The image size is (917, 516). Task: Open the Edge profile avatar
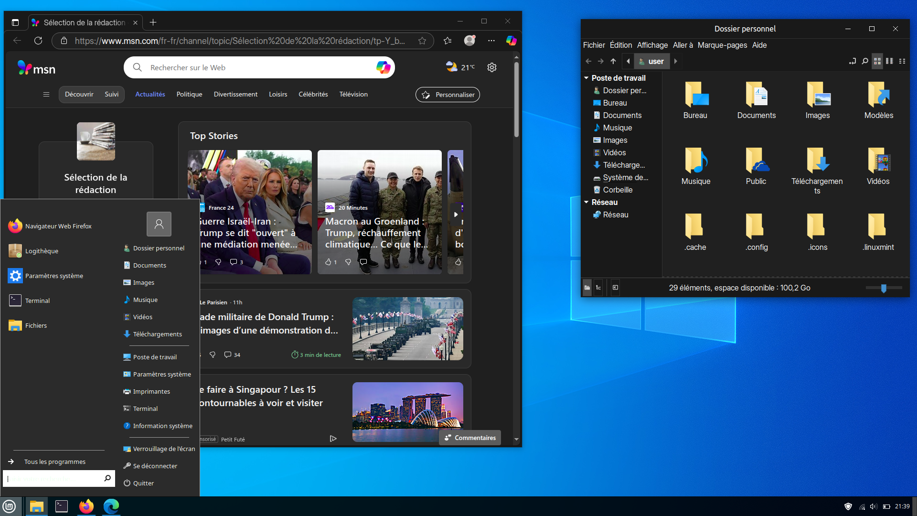470,41
